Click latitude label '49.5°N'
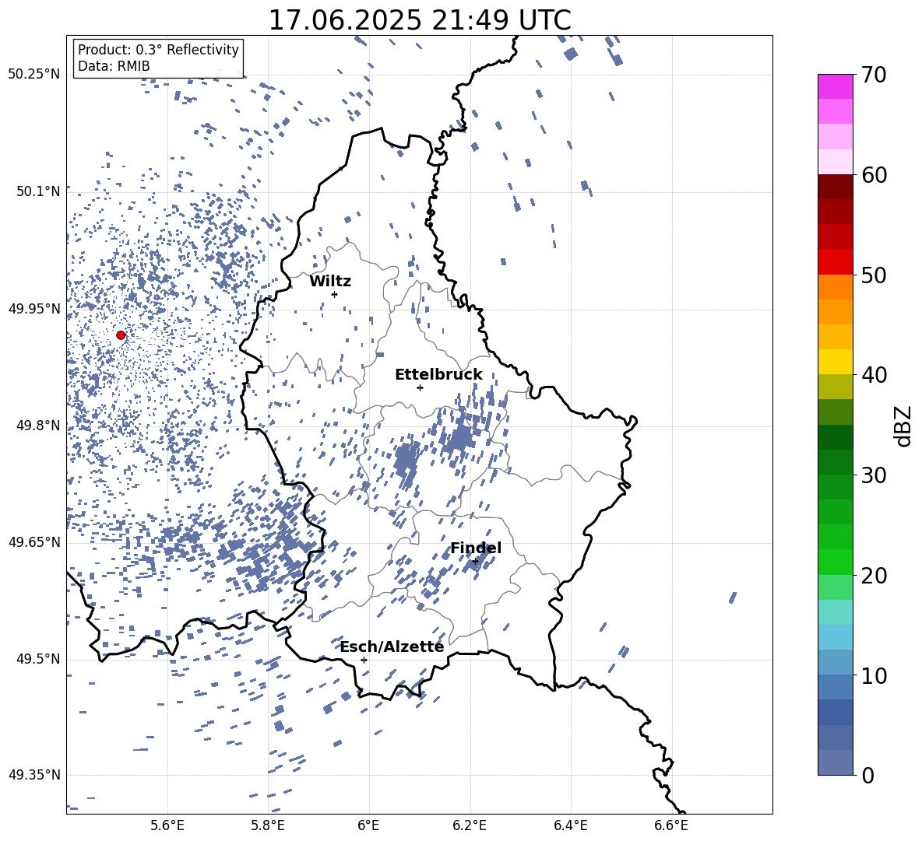The height and width of the screenshot is (841, 922). click(38, 659)
